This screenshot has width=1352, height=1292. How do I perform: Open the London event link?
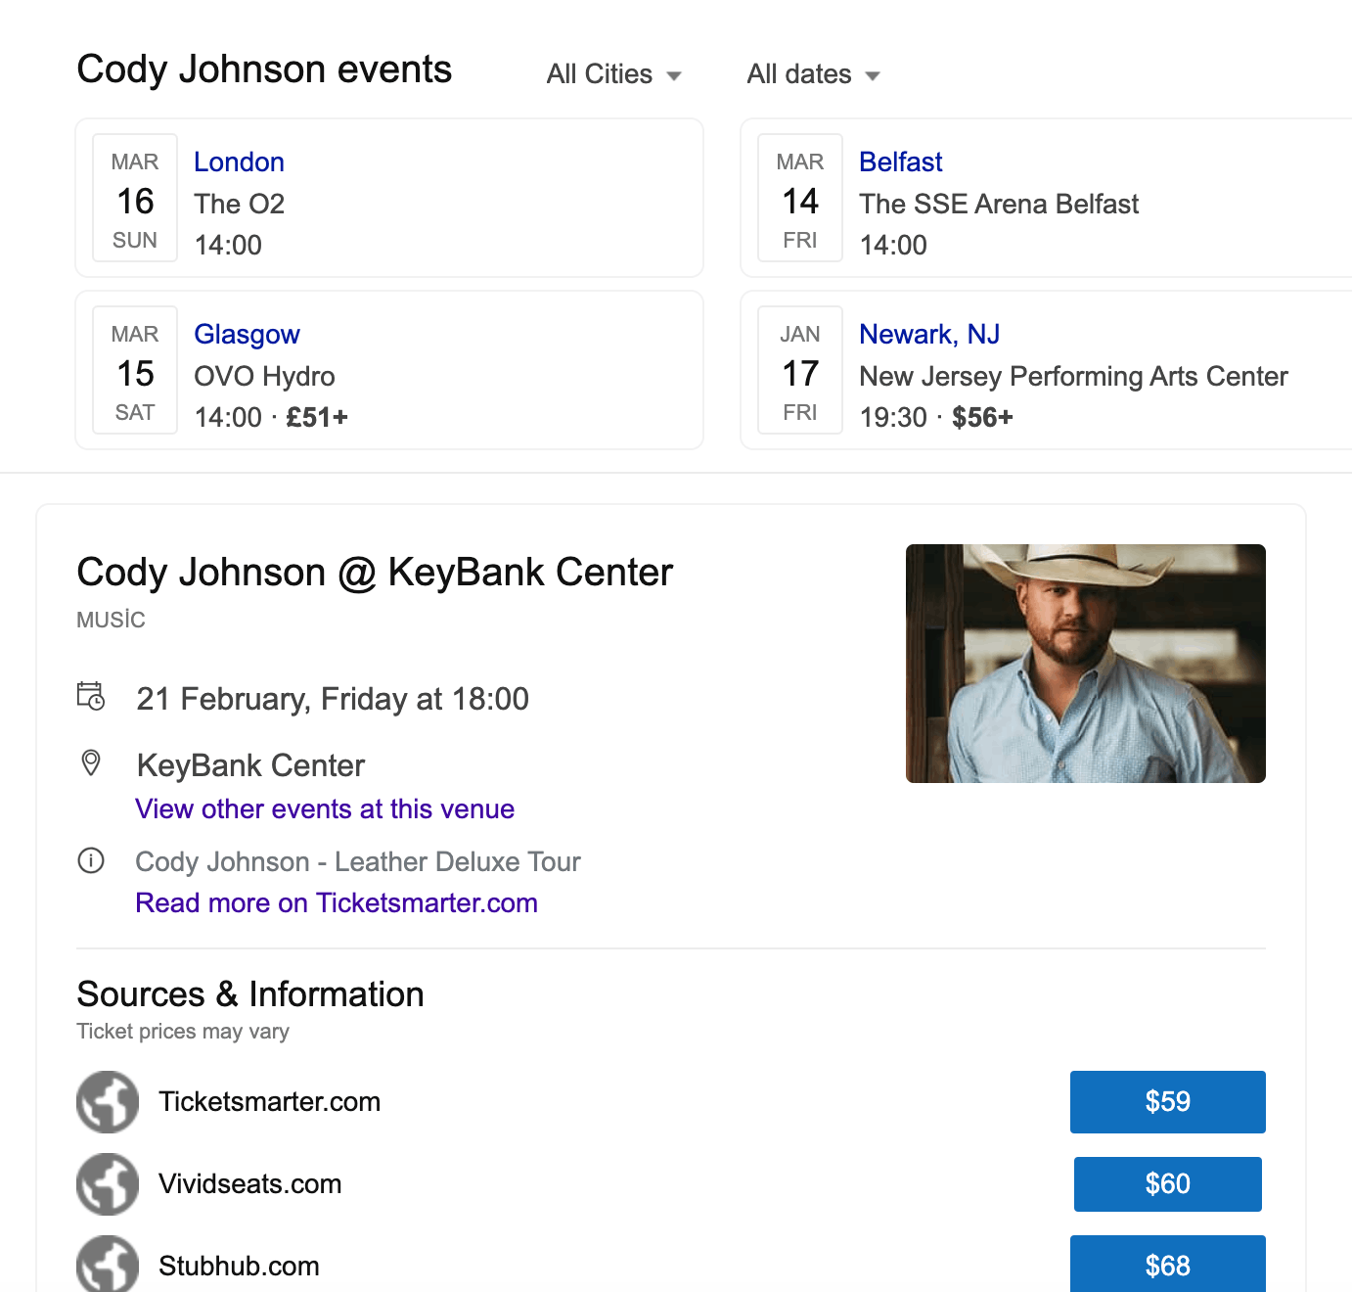pos(239,161)
